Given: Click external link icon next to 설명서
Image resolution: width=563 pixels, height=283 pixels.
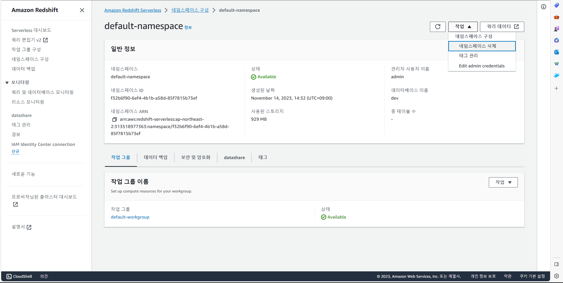Looking at the screenshot, I should (x=29, y=227).
